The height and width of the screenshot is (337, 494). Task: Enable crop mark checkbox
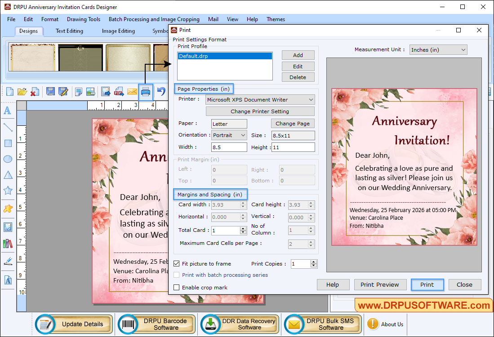pos(177,288)
